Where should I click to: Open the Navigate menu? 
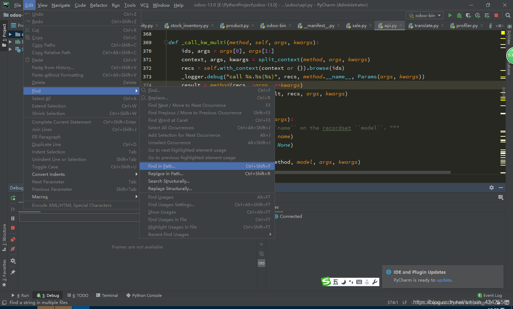point(61,5)
